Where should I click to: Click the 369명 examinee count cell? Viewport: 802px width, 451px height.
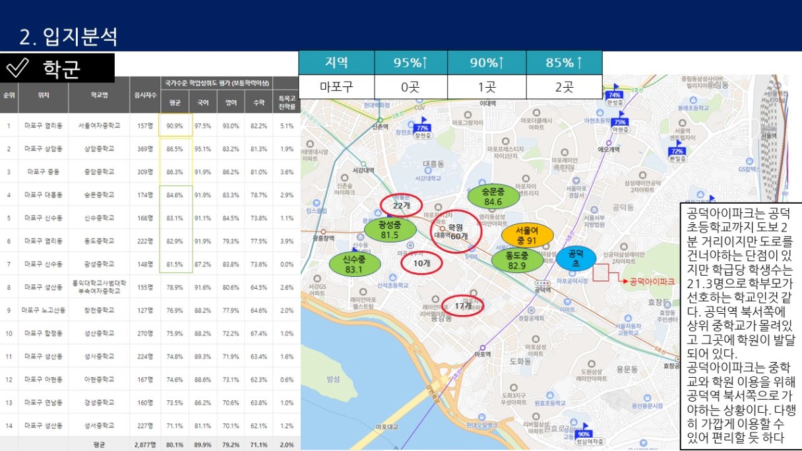[145, 148]
